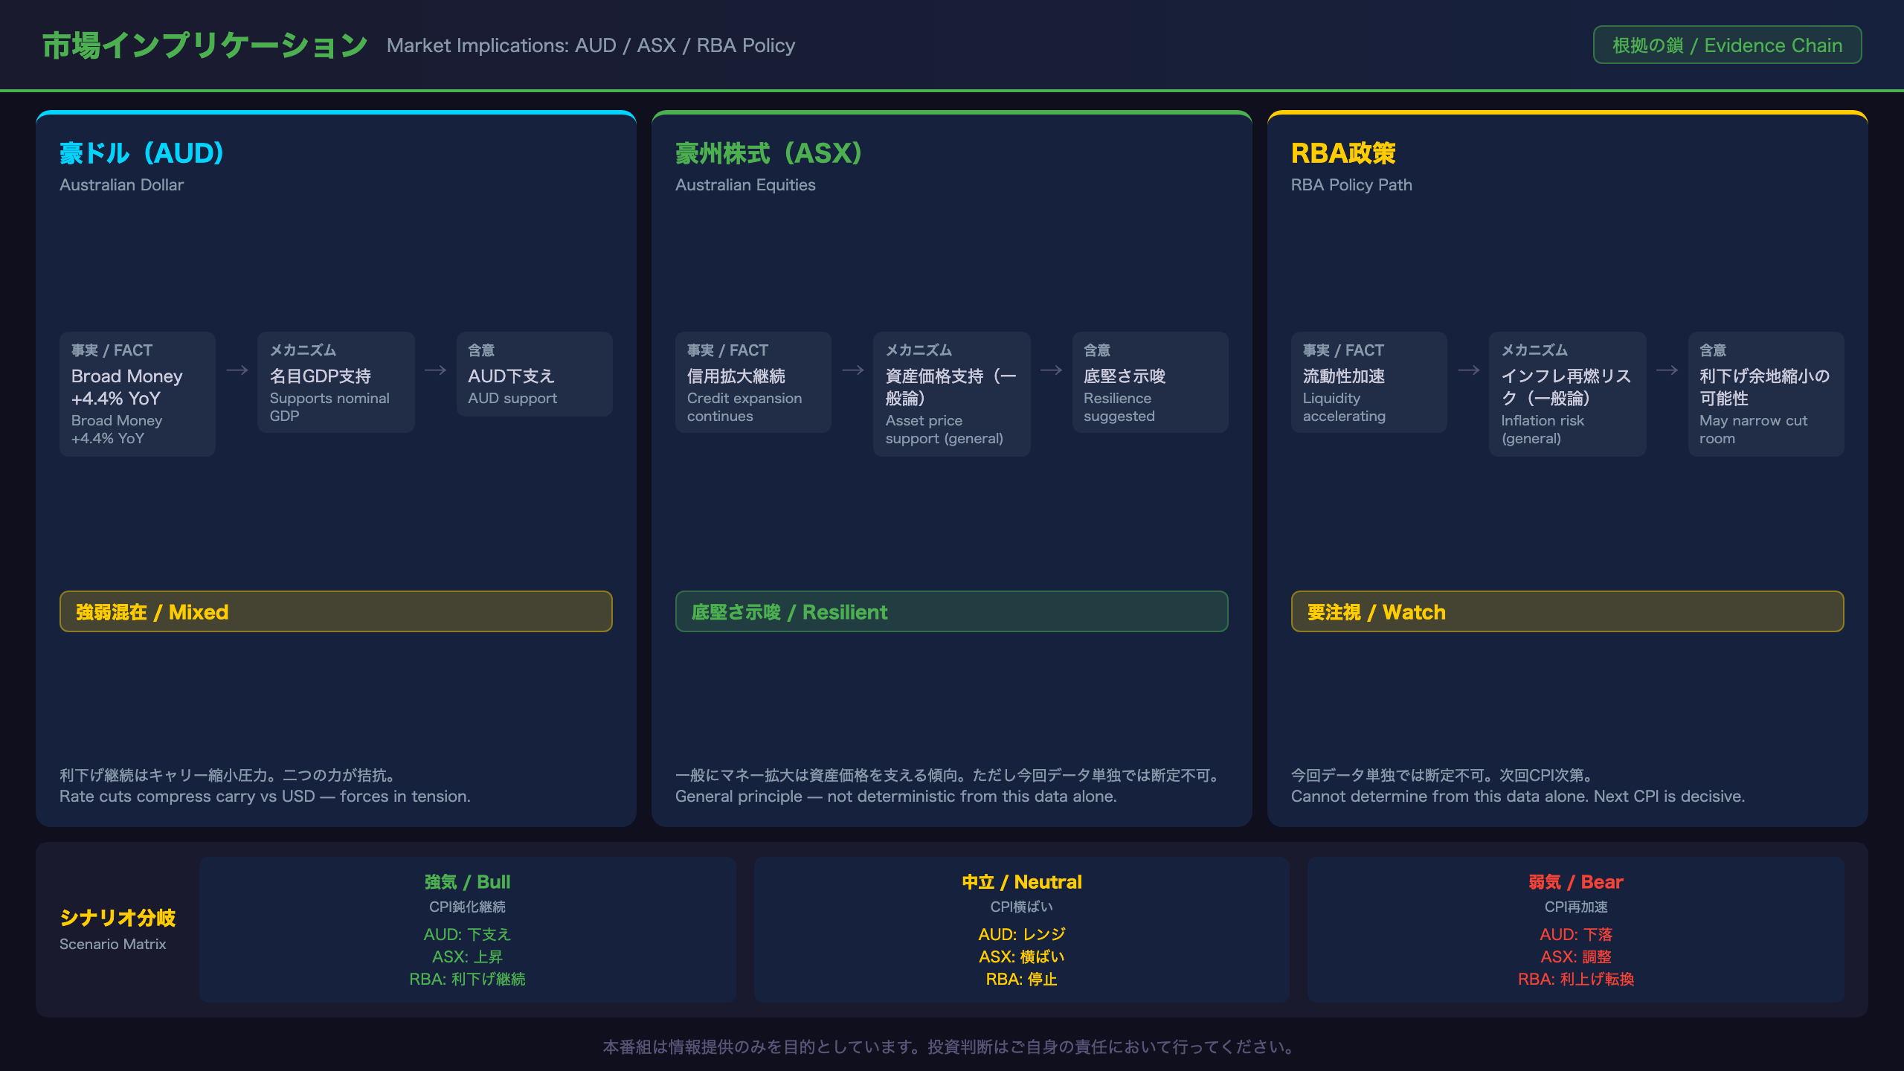
Task: Click arrow leading to 利下げ余地縮小の可能性
Action: [1667, 370]
